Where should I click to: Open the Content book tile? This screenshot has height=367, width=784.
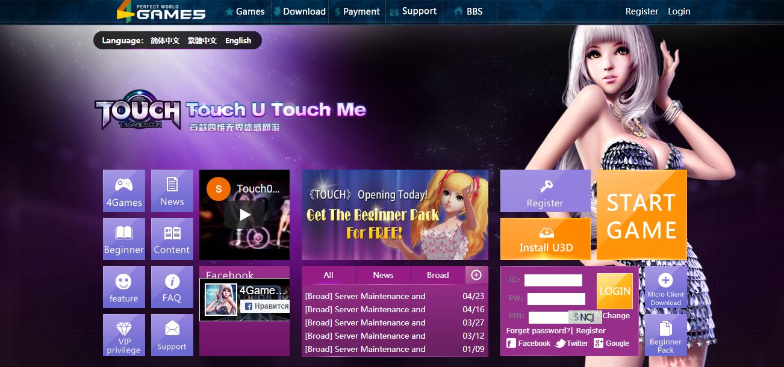pos(172,239)
